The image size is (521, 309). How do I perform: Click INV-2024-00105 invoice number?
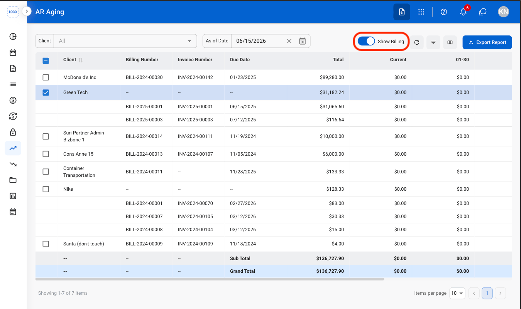coord(195,217)
